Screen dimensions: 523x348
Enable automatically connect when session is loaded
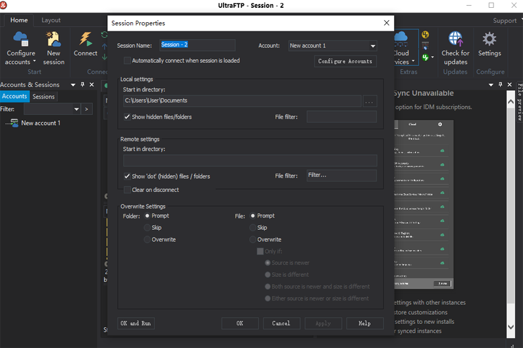(127, 61)
